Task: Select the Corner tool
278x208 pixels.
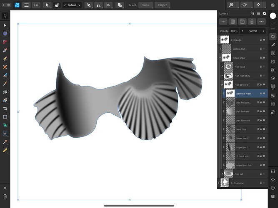Action: click(5, 42)
